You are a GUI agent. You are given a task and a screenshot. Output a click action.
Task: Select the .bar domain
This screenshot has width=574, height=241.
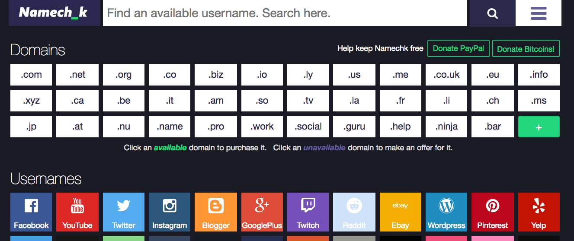pyautogui.click(x=493, y=127)
